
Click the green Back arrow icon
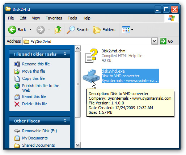click(12, 30)
